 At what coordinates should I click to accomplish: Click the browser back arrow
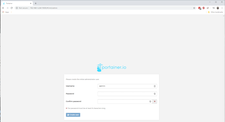point(3,8)
